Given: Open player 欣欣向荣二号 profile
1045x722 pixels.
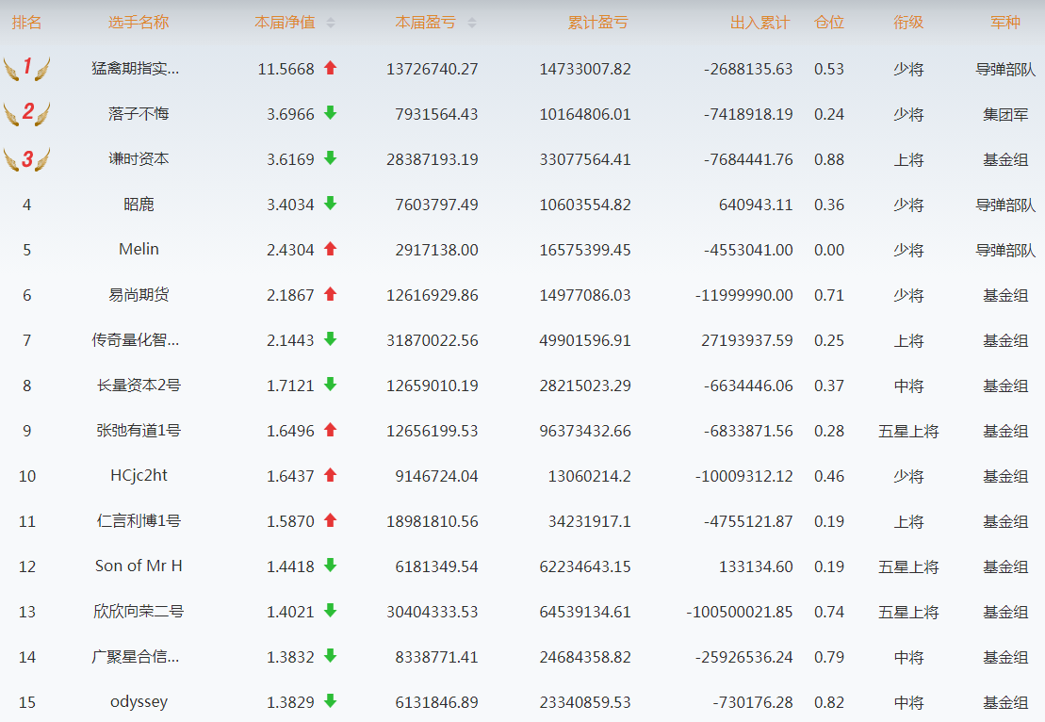Looking at the screenshot, I should (x=139, y=612).
